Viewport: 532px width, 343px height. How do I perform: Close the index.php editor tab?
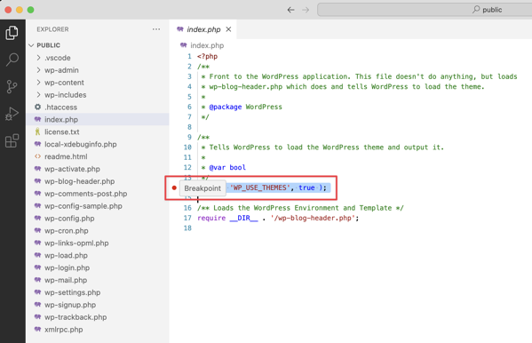coord(228,29)
